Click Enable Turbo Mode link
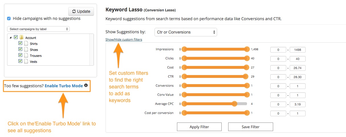Viewport: 346px width, 137px height. pyautogui.click(x=64, y=86)
